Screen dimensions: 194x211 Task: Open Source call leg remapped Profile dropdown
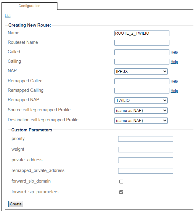click(141, 111)
